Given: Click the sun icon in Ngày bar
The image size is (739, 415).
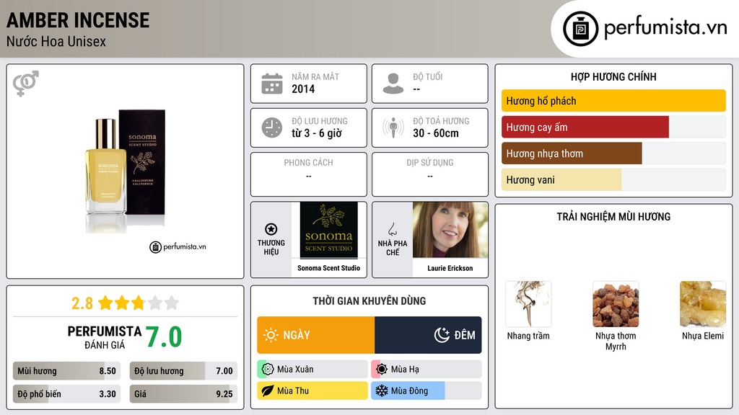Looking at the screenshot, I should click(271, 335).
